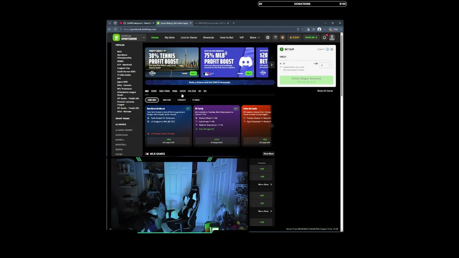Viewport: 459px width, 258px height.
Task: Click View More for MLB Games
Action: click(269, 154)
